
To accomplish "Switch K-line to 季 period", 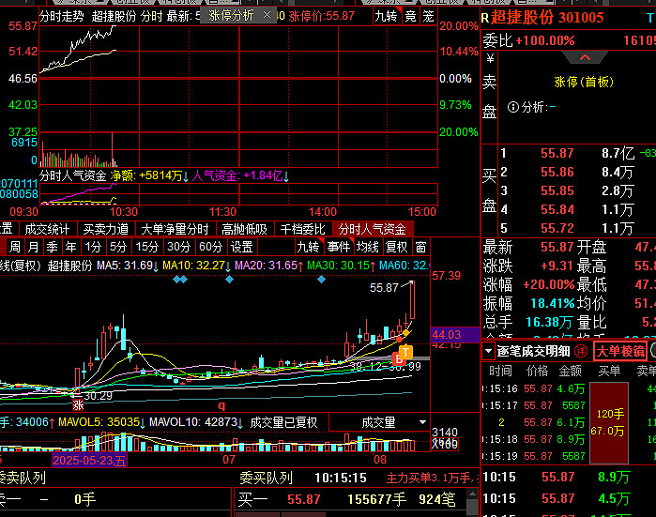I will 52,247.
